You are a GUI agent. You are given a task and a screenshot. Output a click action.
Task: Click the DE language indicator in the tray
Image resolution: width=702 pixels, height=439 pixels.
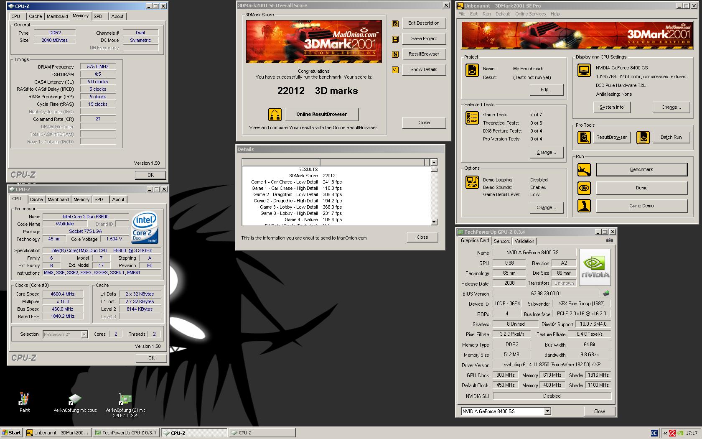click(654, 433)
